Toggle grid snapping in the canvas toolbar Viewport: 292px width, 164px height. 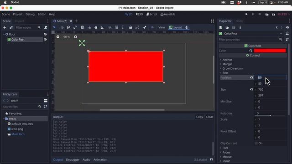116,27
